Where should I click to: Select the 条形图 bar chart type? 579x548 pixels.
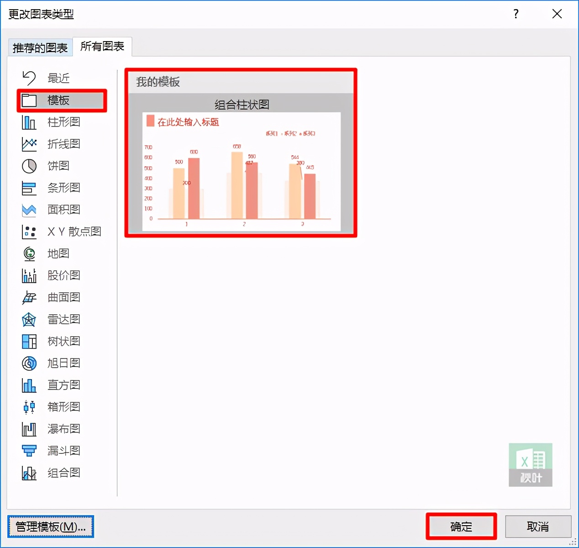coord(63,188)
